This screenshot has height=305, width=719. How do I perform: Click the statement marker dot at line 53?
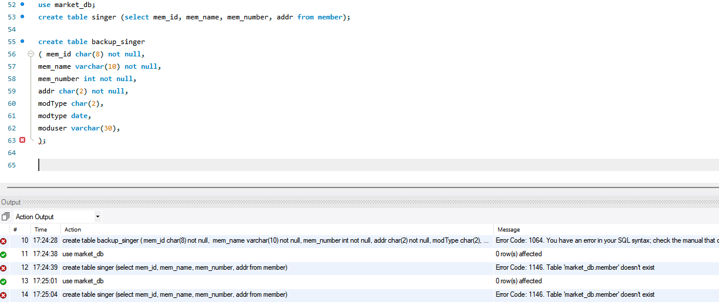pyautogui.click(x=22, y=16)
